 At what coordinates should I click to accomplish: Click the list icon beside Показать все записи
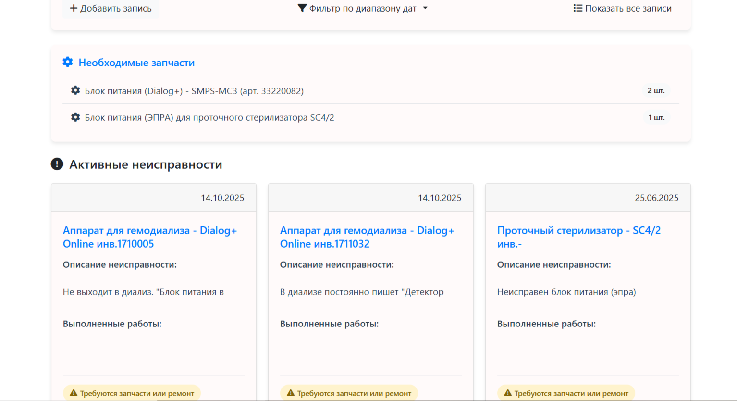click(578, 8)
